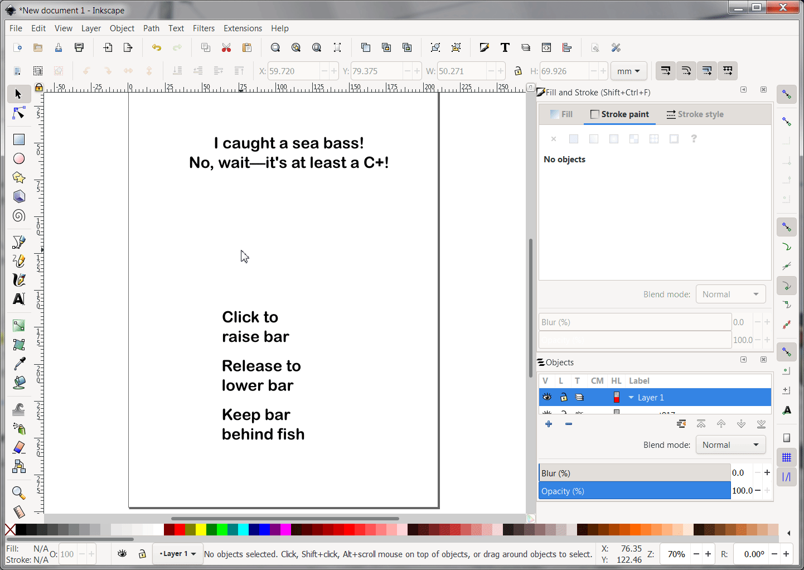
Task: Select the Ellipse tool
Action: [x=18, y=158]
